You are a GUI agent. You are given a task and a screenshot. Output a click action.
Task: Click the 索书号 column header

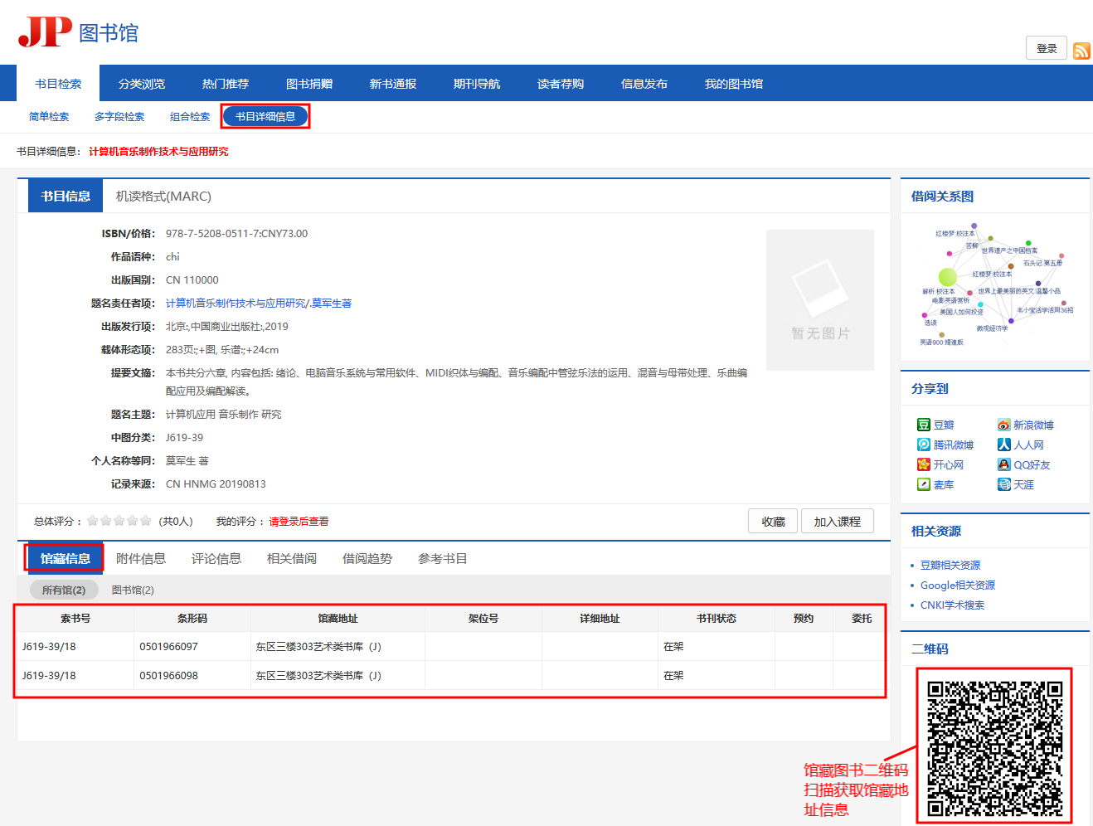coord(75,619)
